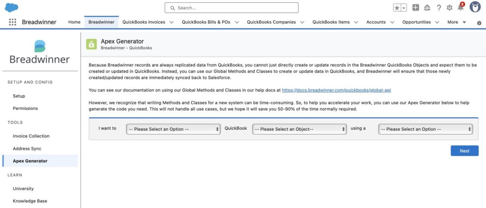Click the Global Actions plus icon

point(416,8)
